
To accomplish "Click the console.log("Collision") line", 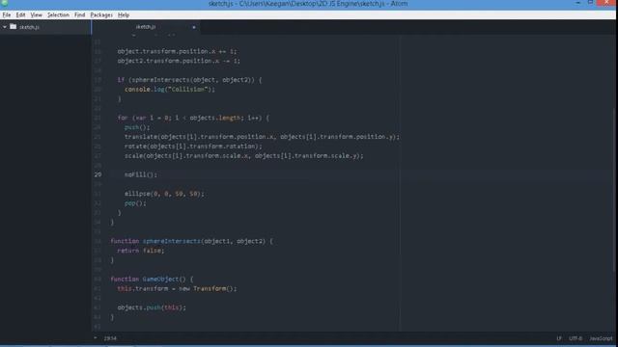I will pos(170,90).
